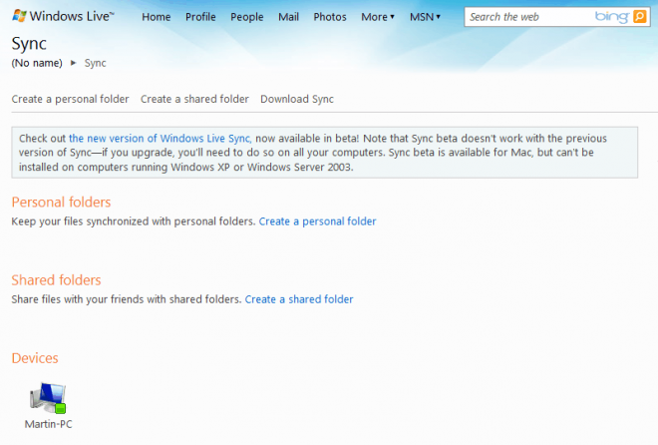Open the Profile page

200,17
